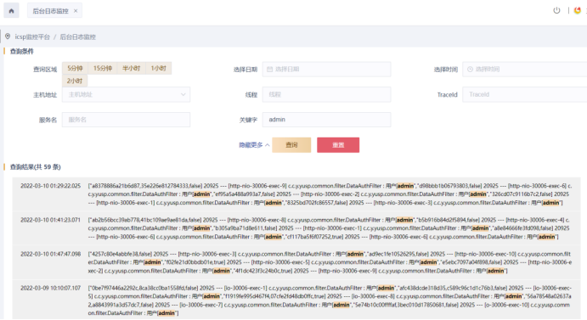Click the red 重置 reset button
Image resolution: width=587 pixels, height=320 pixels.
(338, 145)
